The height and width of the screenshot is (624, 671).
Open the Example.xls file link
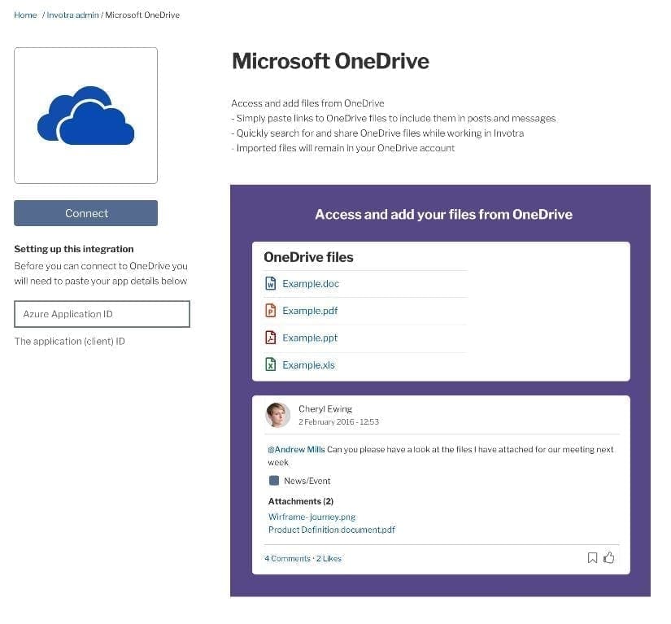pyautogui.click(x=308, y=365)
